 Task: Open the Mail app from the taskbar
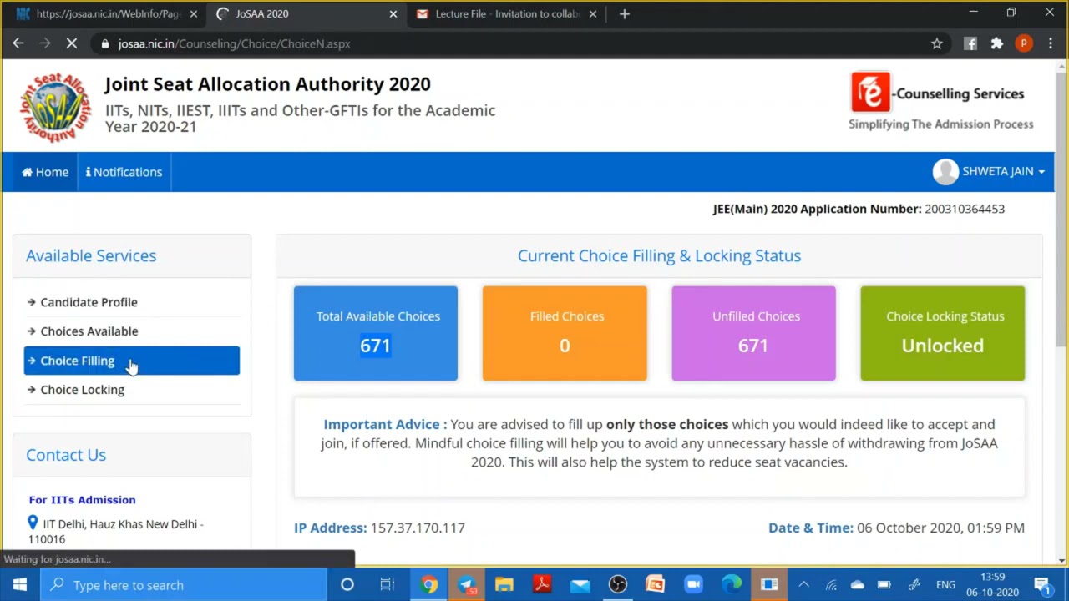click(580, 585)
